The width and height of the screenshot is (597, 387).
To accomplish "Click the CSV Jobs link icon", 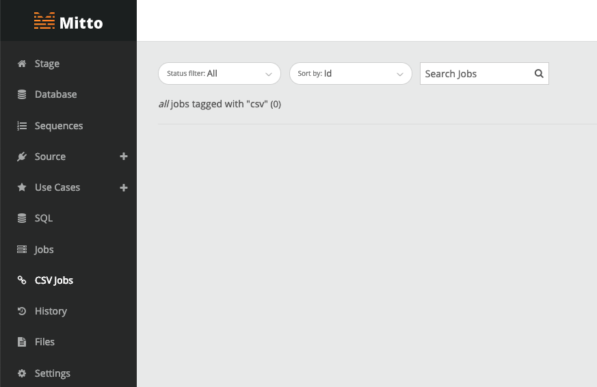I will (x=22, y=280).
